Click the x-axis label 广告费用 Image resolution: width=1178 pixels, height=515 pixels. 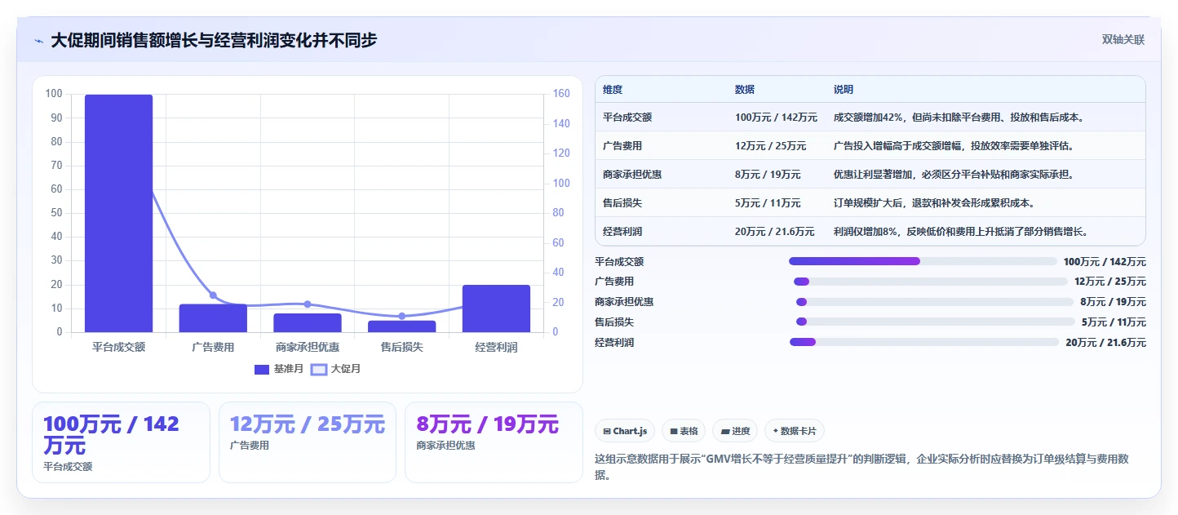(x=213, y=347)
